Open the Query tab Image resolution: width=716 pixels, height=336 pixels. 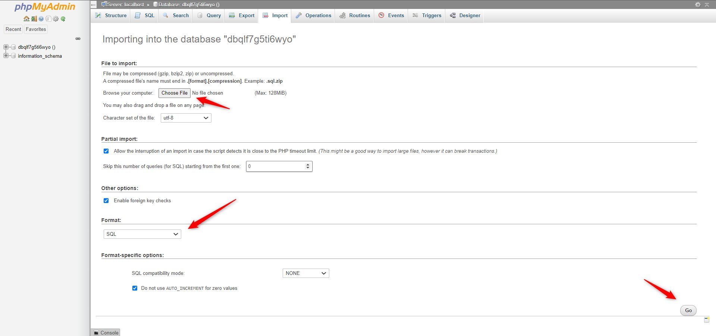(209, 15)
